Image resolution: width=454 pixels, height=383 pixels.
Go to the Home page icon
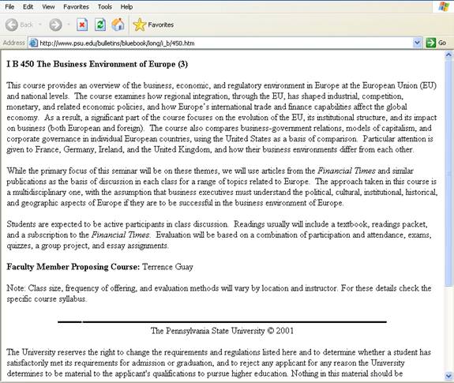click(x=118, y=25)
